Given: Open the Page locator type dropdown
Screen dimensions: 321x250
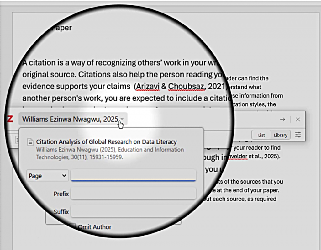Looking at the screenshot, I should (x=48, y=176).
